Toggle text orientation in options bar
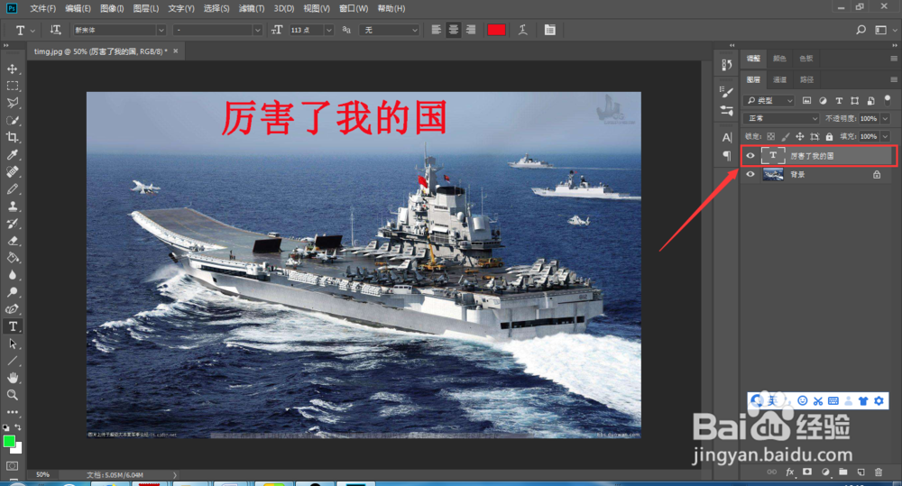 [55, 30]
